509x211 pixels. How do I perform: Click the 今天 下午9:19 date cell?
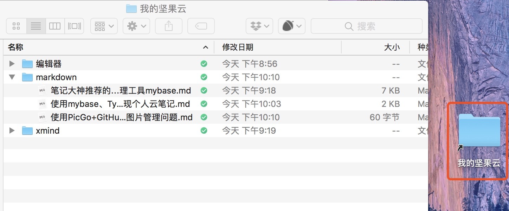249,130
